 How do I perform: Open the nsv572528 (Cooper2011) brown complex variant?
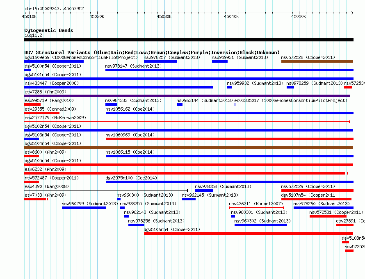pos(317,61)
